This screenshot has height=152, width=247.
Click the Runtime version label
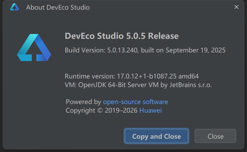pos(90,76)
